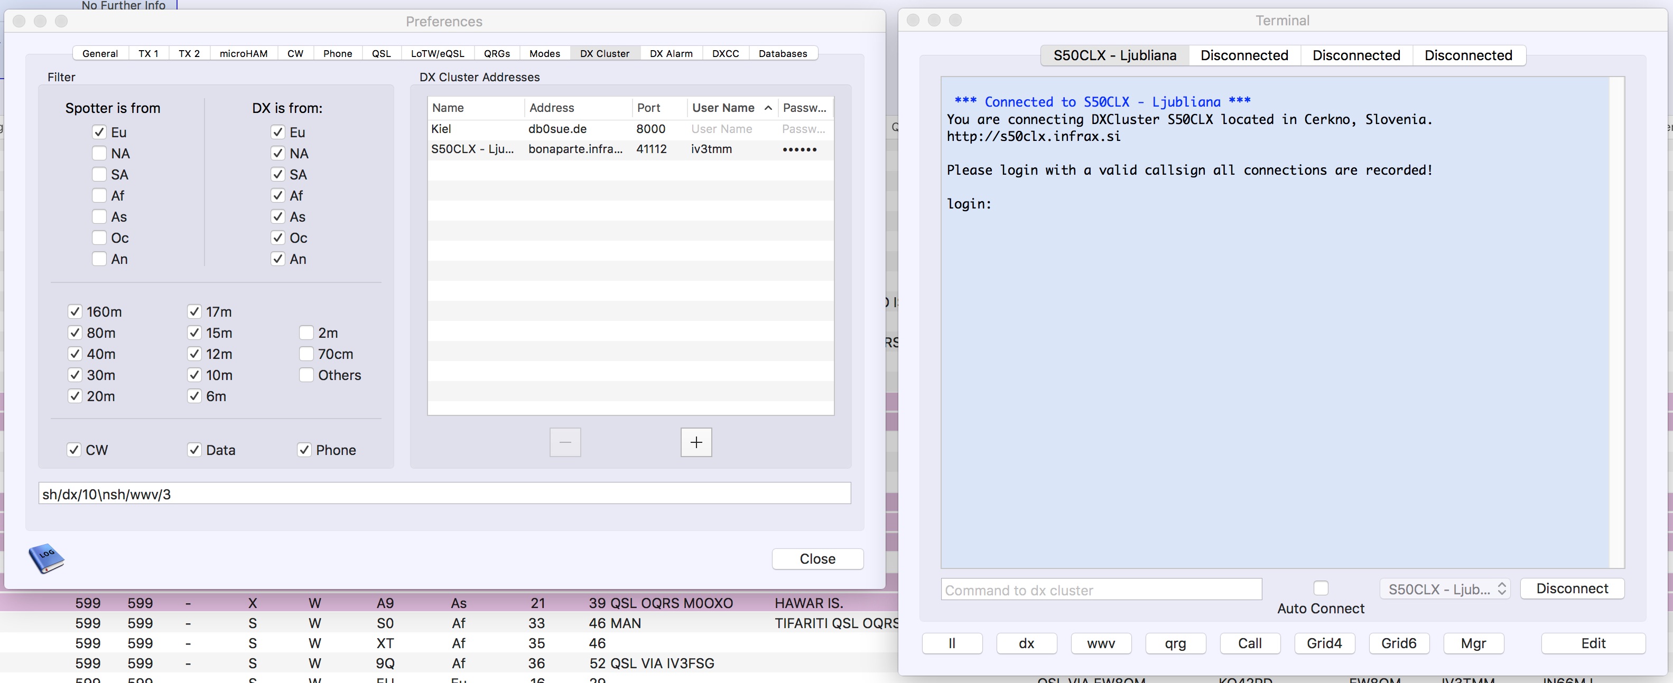This screenshot has width=1673, height=683.
Task: Click the qrg command button
Action: pos(1176,643)
